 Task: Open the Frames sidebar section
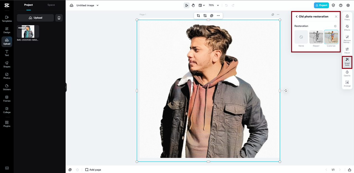pos(7,99)
